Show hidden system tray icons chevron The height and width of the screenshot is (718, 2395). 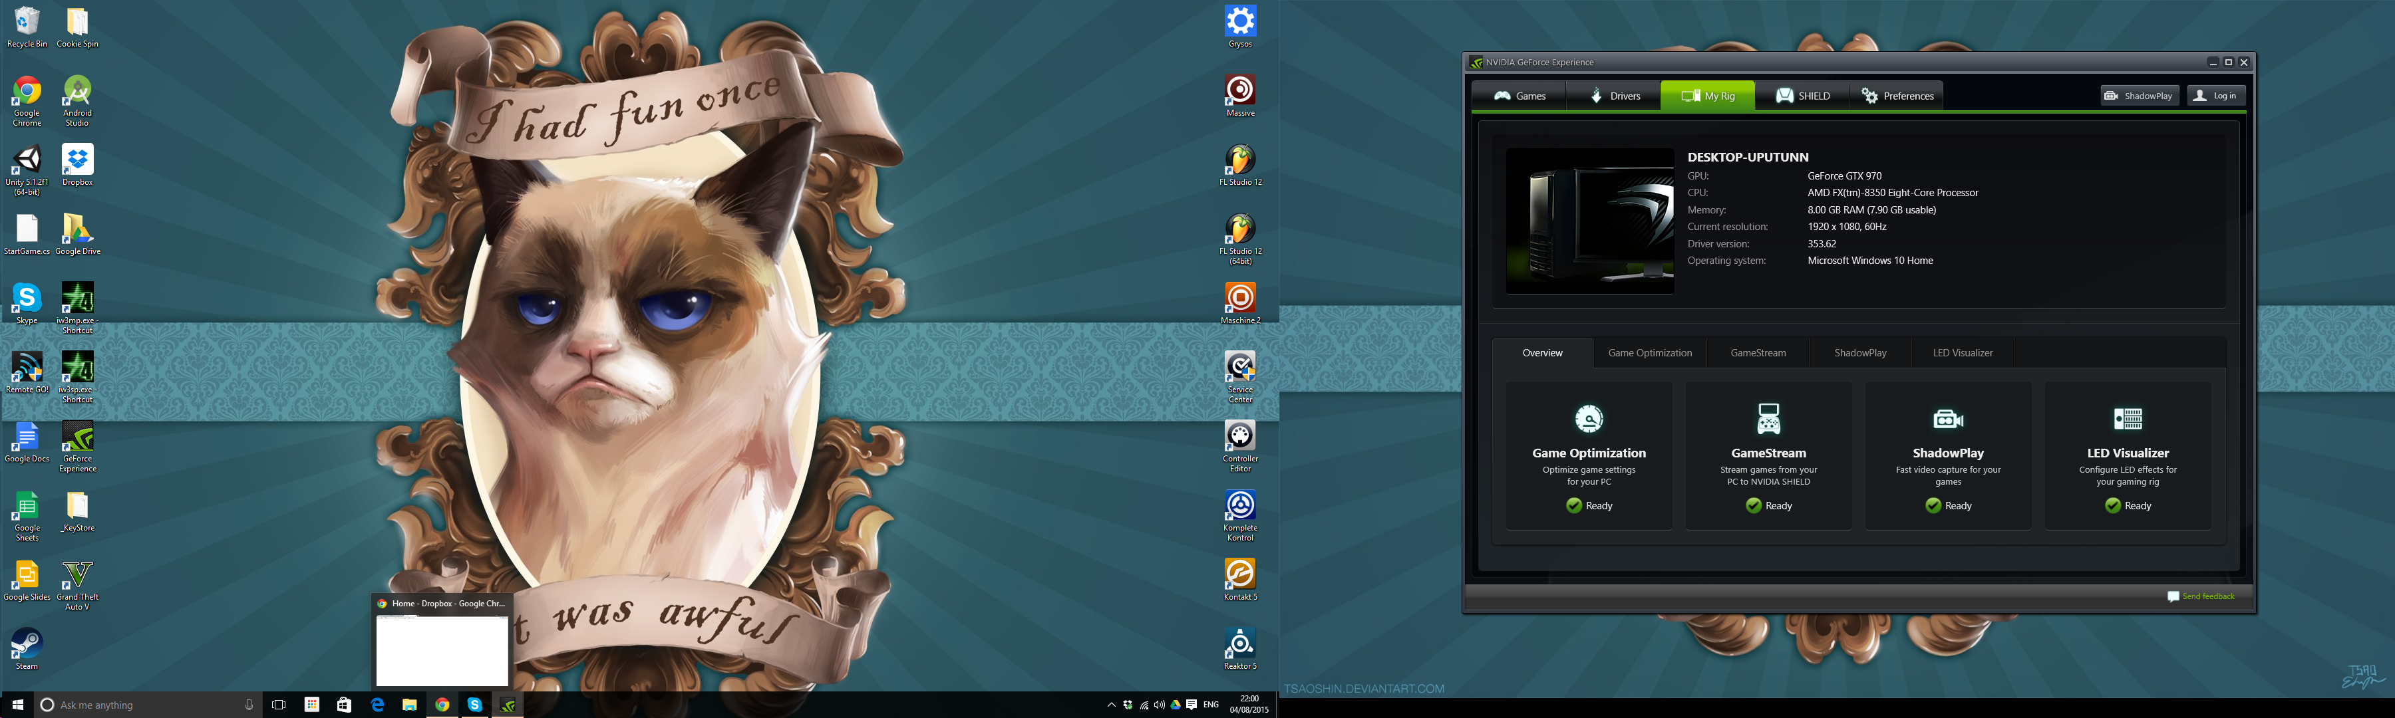1111,705
